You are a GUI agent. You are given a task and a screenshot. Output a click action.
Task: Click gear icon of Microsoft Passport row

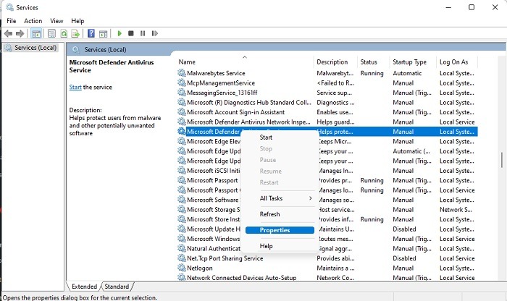182,180
